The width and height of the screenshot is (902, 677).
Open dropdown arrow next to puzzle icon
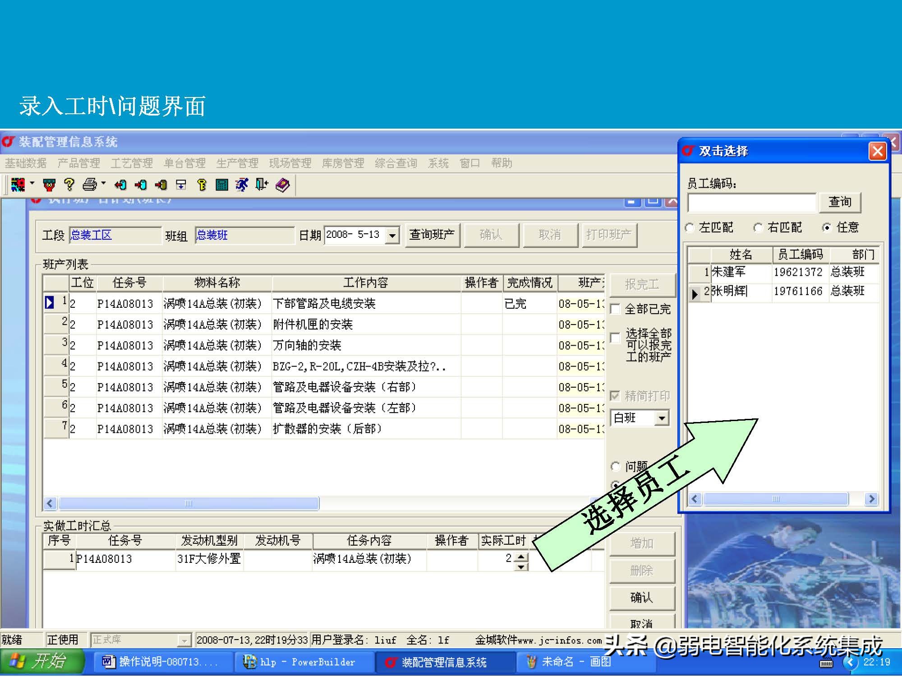(x=32, y=183)
